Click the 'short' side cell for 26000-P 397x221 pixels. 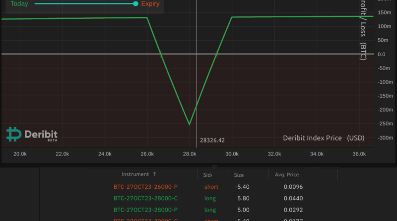coord(211,187)
